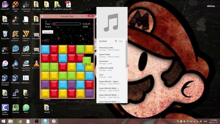Open the codex shortcut on the desktop

point(5,110)
